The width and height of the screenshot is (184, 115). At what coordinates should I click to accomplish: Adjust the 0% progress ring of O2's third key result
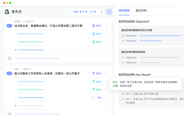click(93, 98)
